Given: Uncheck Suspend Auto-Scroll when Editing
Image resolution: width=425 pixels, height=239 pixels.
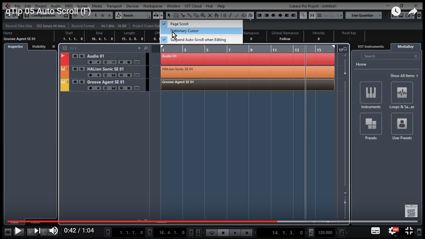Looking at the screenshot, I should [x=201, y=39].
